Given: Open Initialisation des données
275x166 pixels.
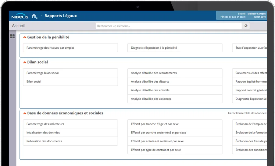Looking at the screenshot, I should [70, 133].
